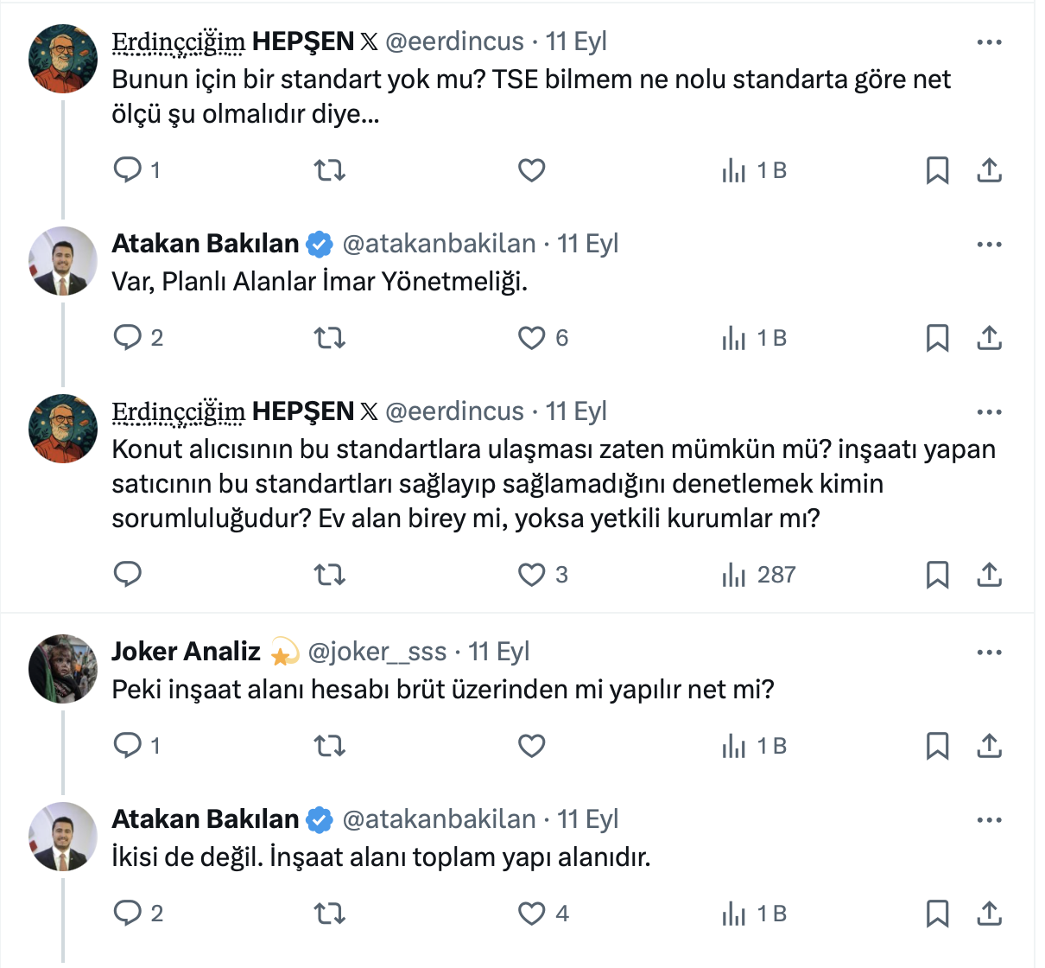Open Erdinççiğim HEPŞEN avatar on first tweet
The width and height of the screenshot is (1045, 968).
point(63,59)
